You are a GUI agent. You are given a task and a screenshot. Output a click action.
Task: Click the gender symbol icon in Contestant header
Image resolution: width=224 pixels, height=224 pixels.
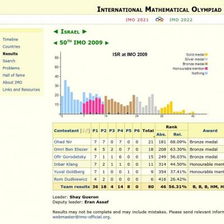click(85, 131)
